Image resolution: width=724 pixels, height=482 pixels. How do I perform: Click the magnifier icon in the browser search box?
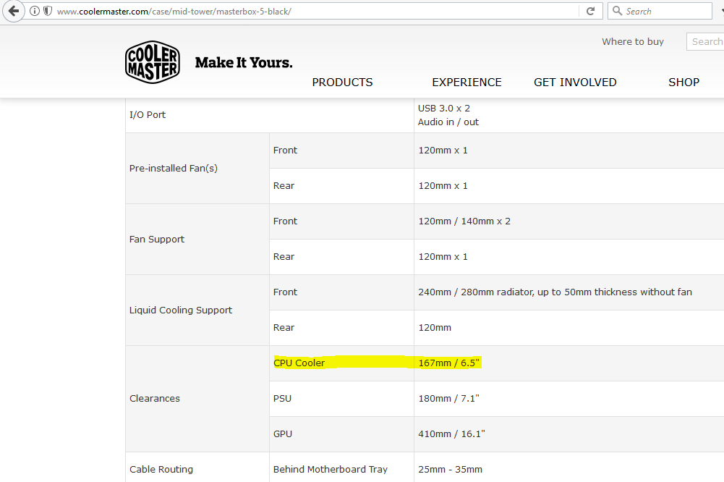point(617,11)
